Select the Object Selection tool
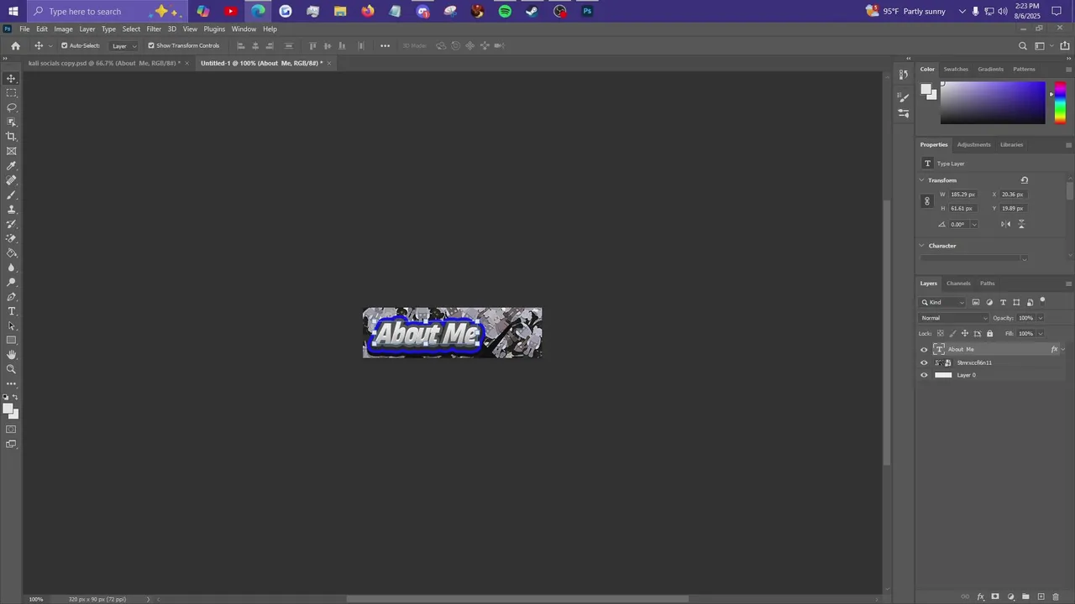Image resolution: width=1075 pixels, height=604 pixels. pyautogui.click(x=11, y=122)
